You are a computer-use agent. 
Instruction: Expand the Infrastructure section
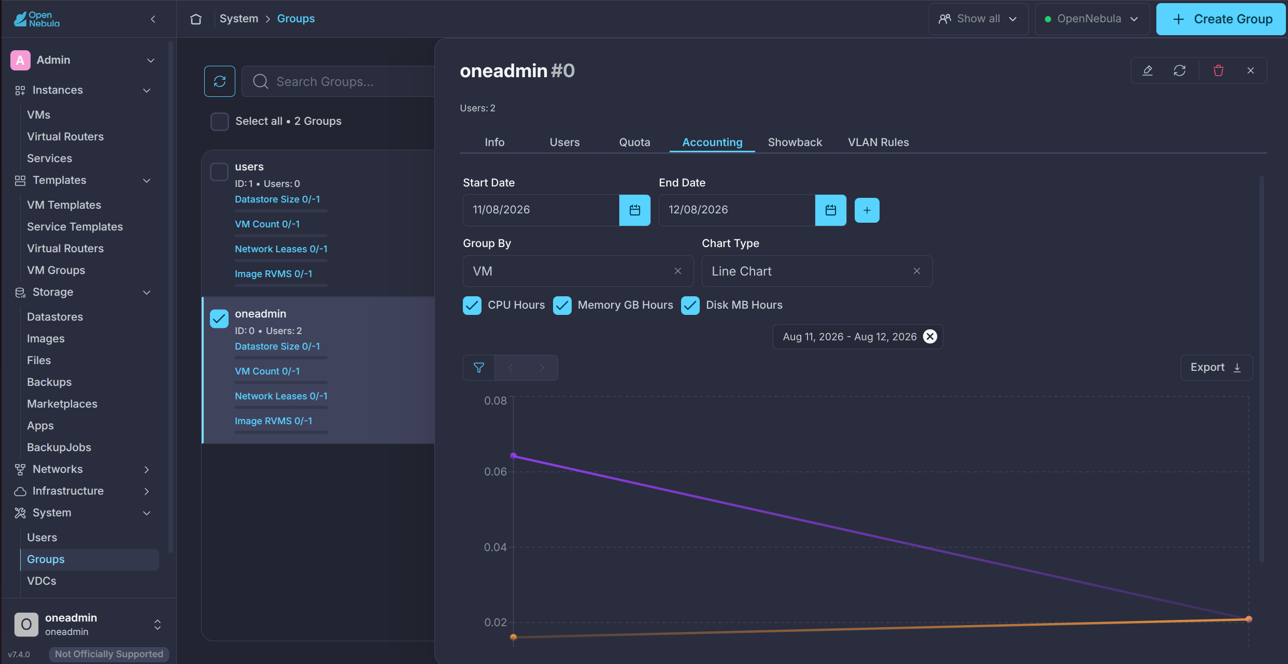click(x=147, y=492)
